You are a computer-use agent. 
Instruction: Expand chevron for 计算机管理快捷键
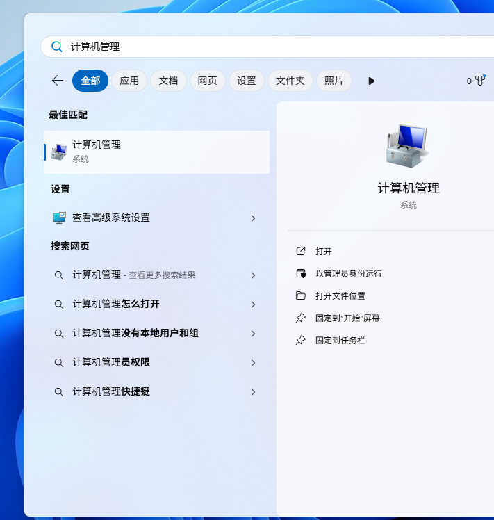254,392
